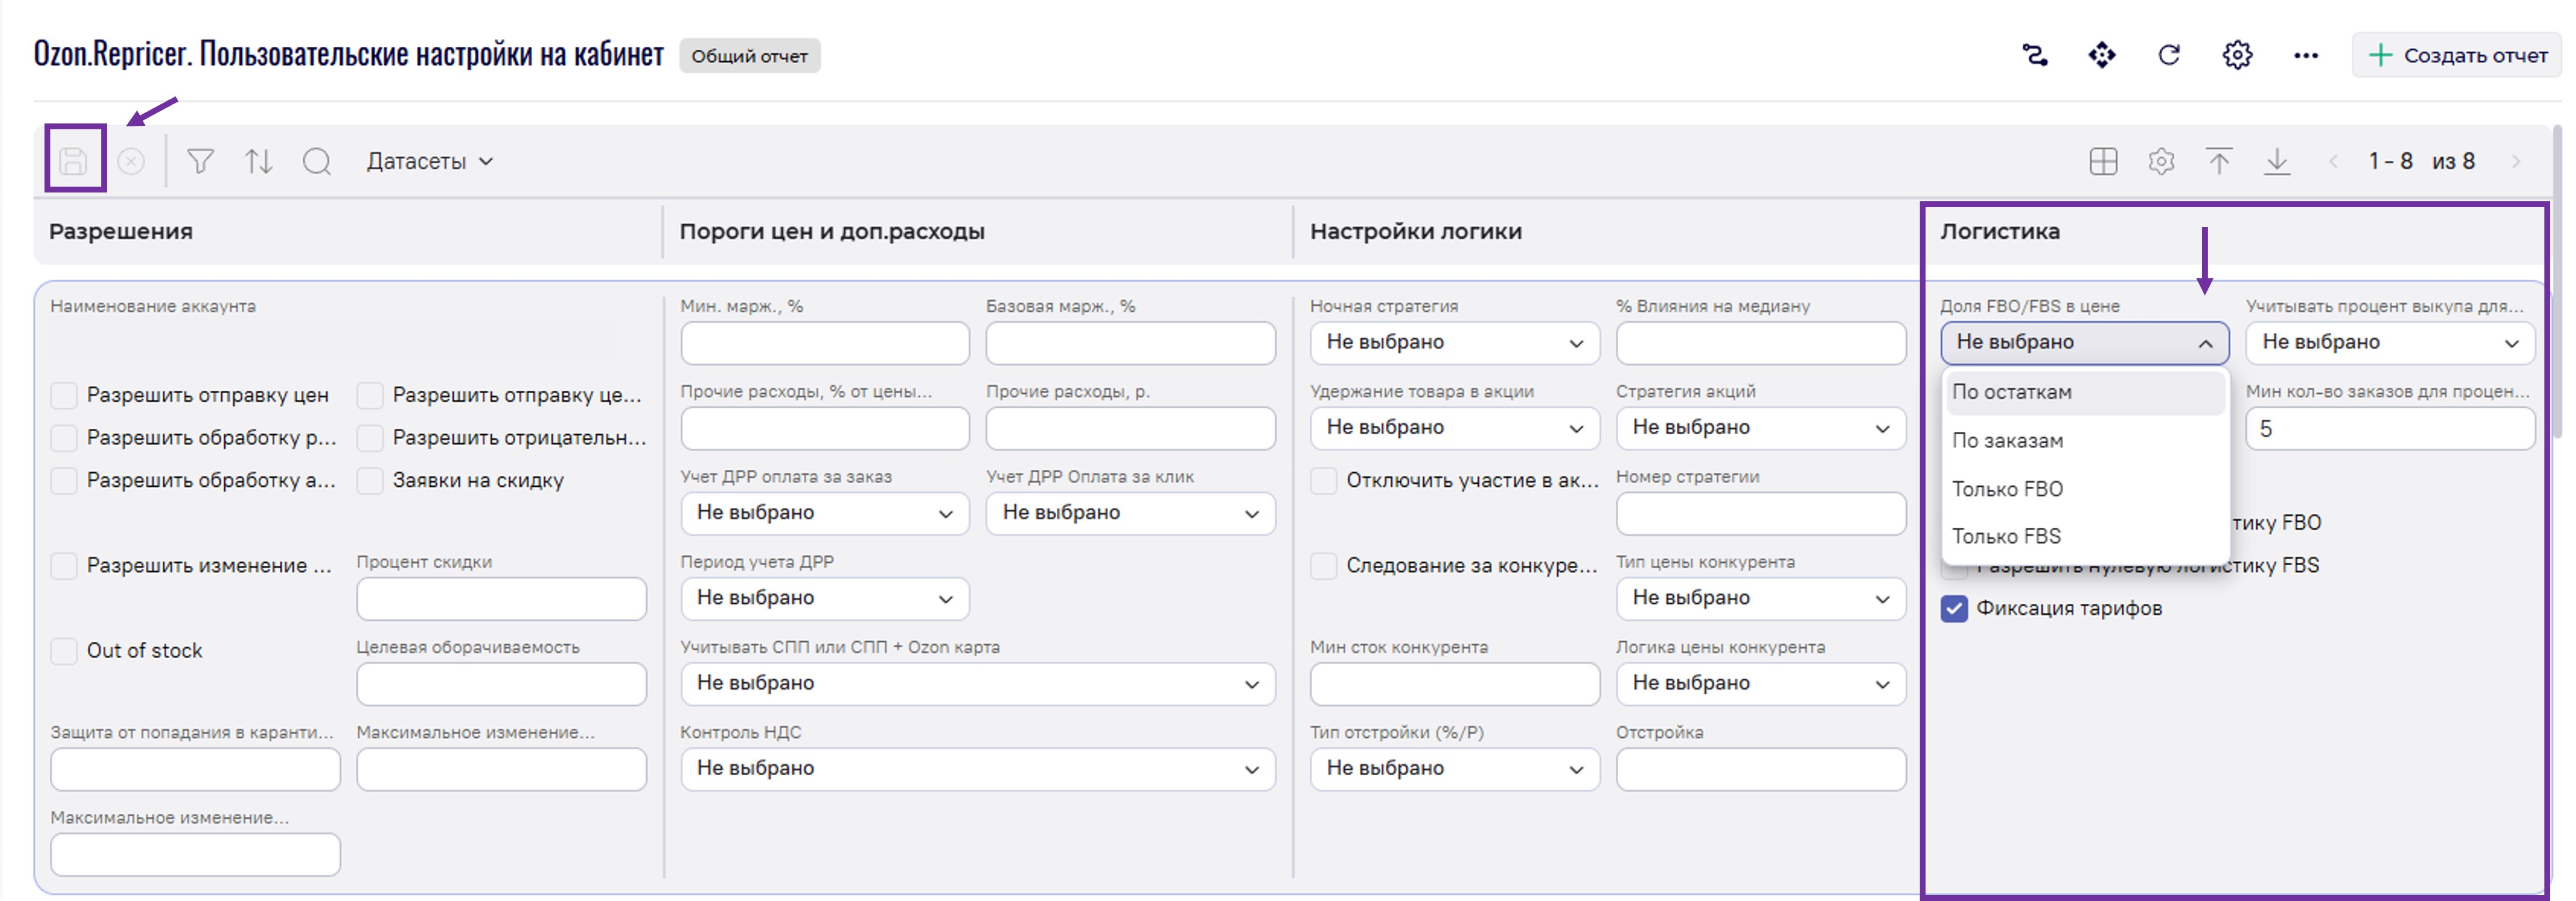Enable the Out of stock checkbox
The image size is (2576, 901).
point(64,650)
